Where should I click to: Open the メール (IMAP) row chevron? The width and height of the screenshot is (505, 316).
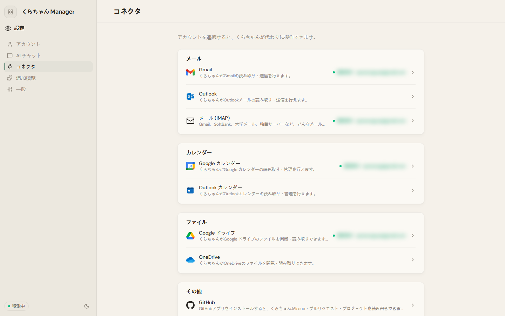[413, 121]
